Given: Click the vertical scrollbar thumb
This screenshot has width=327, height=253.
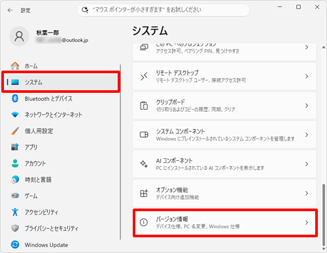Looking at the screenshot, I should 324,214.
